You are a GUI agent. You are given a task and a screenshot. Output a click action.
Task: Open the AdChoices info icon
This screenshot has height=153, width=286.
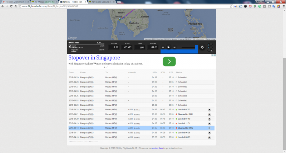212,56
